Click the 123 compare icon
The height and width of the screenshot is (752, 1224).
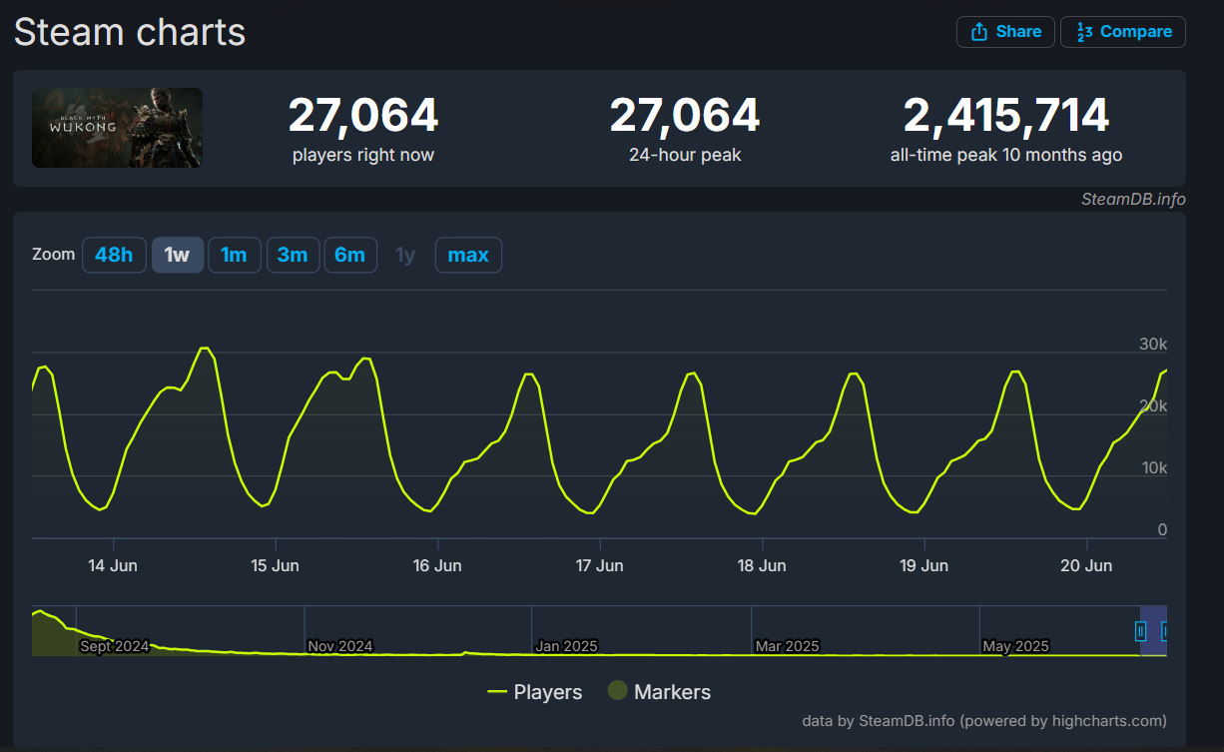1083,32
